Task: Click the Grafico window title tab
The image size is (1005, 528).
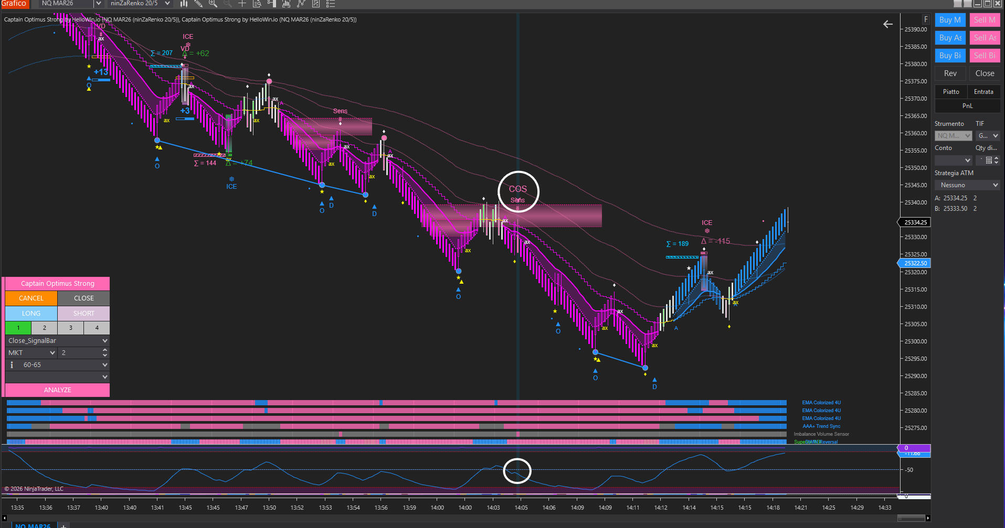Action: pos(14,4)
